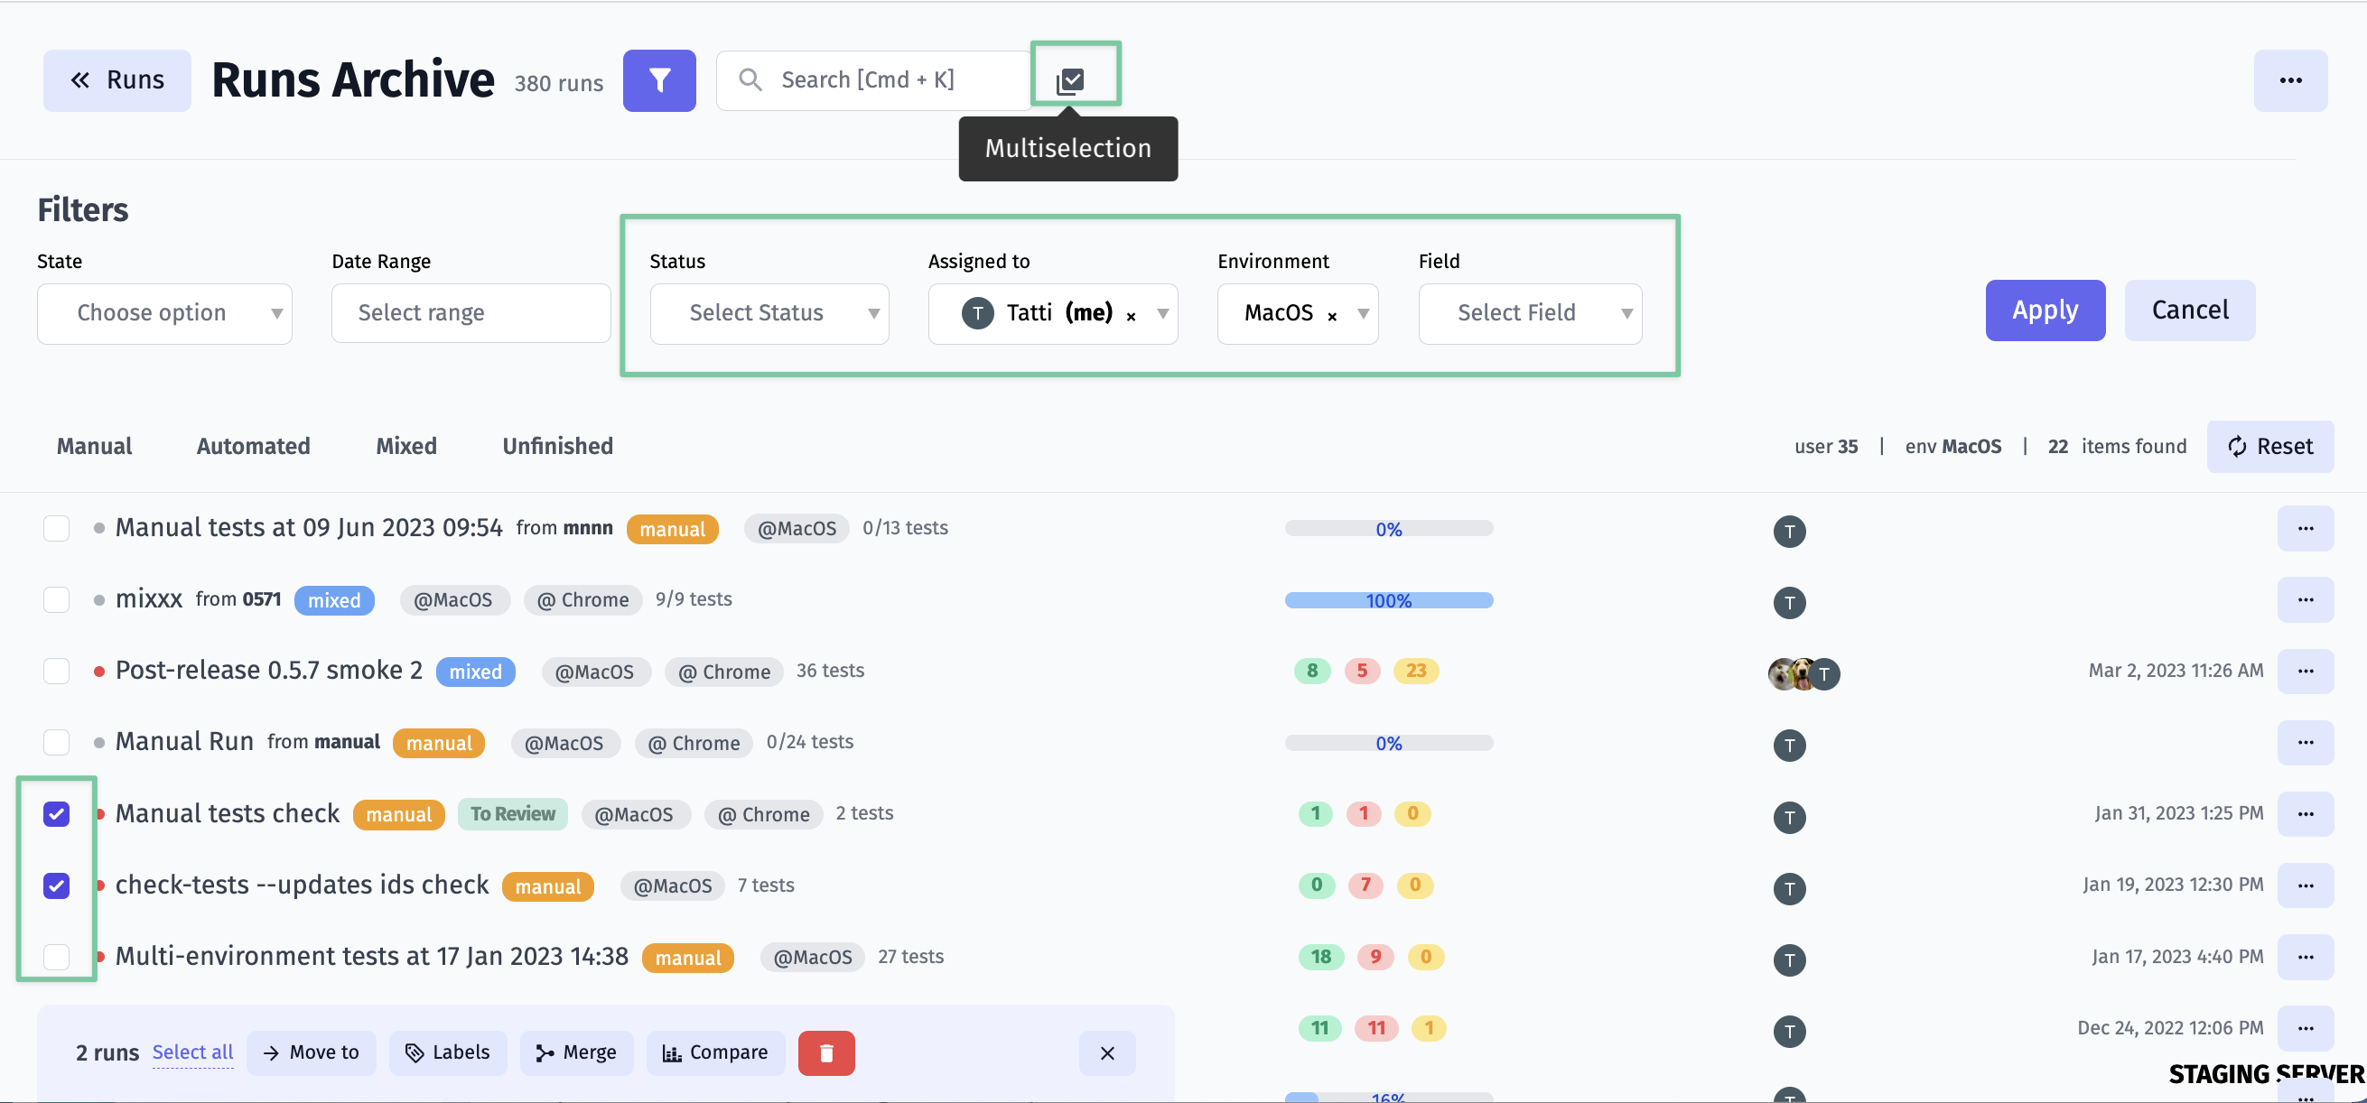This screenshot has width=2367, height=1103.
Task: Open the Date Range Select range field
Action: (x=471, y=313)
